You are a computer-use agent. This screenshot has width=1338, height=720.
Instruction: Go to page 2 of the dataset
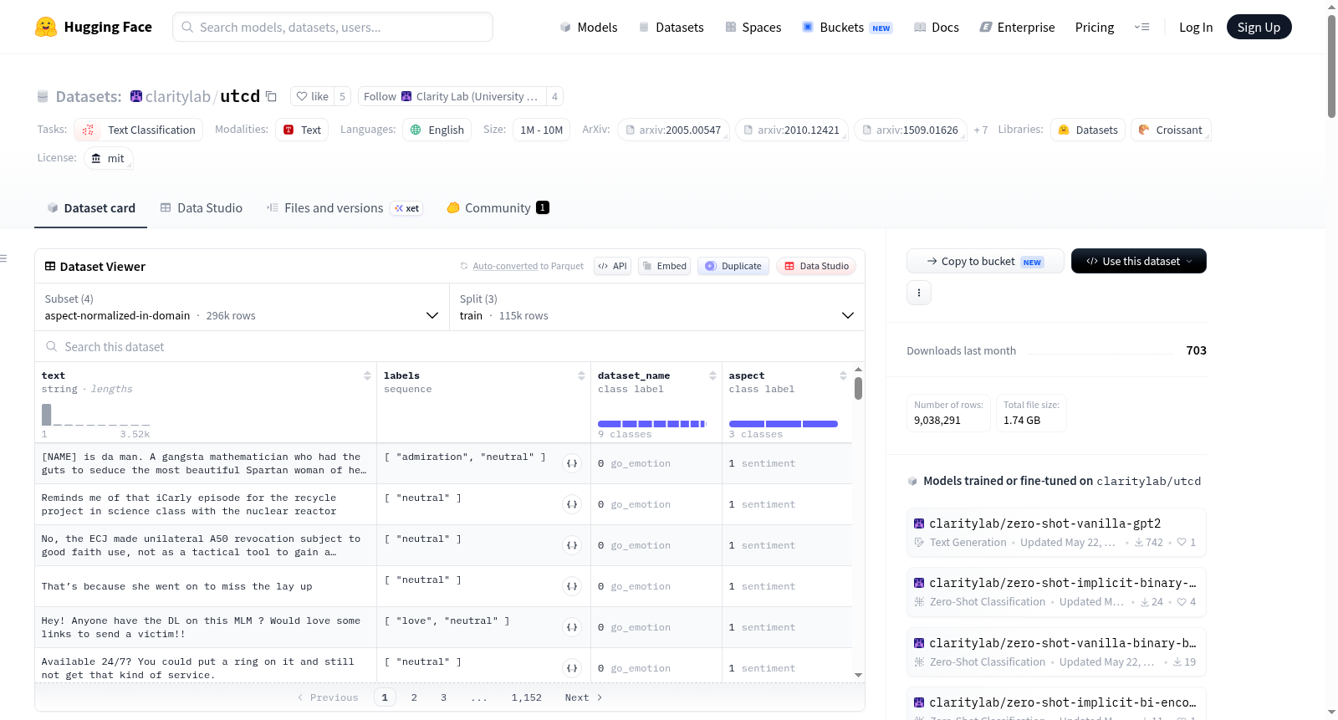tap(414, 697)
